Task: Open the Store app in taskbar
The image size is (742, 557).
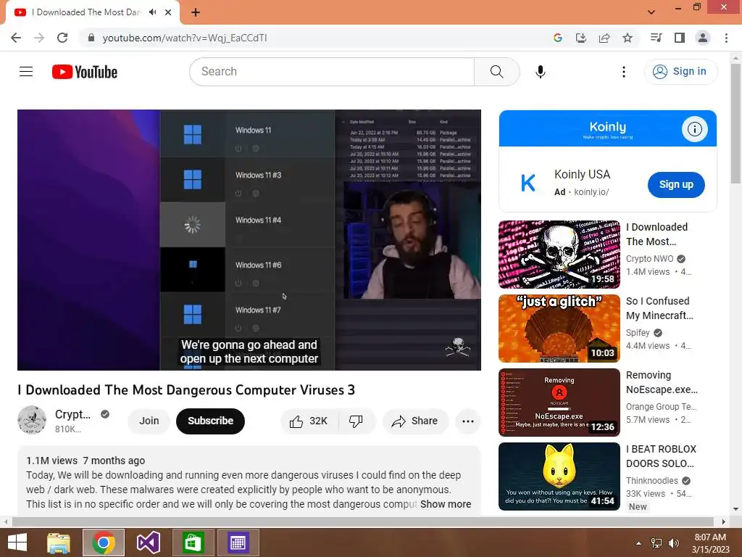Action: (x=193, y=542)
